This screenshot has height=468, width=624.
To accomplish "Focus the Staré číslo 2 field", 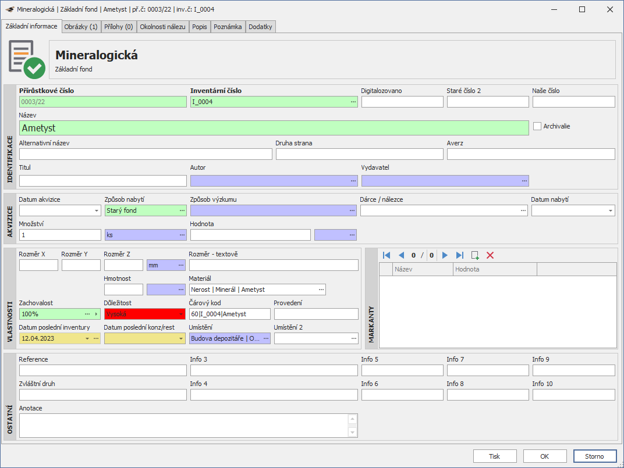I will tap(488, 102).
